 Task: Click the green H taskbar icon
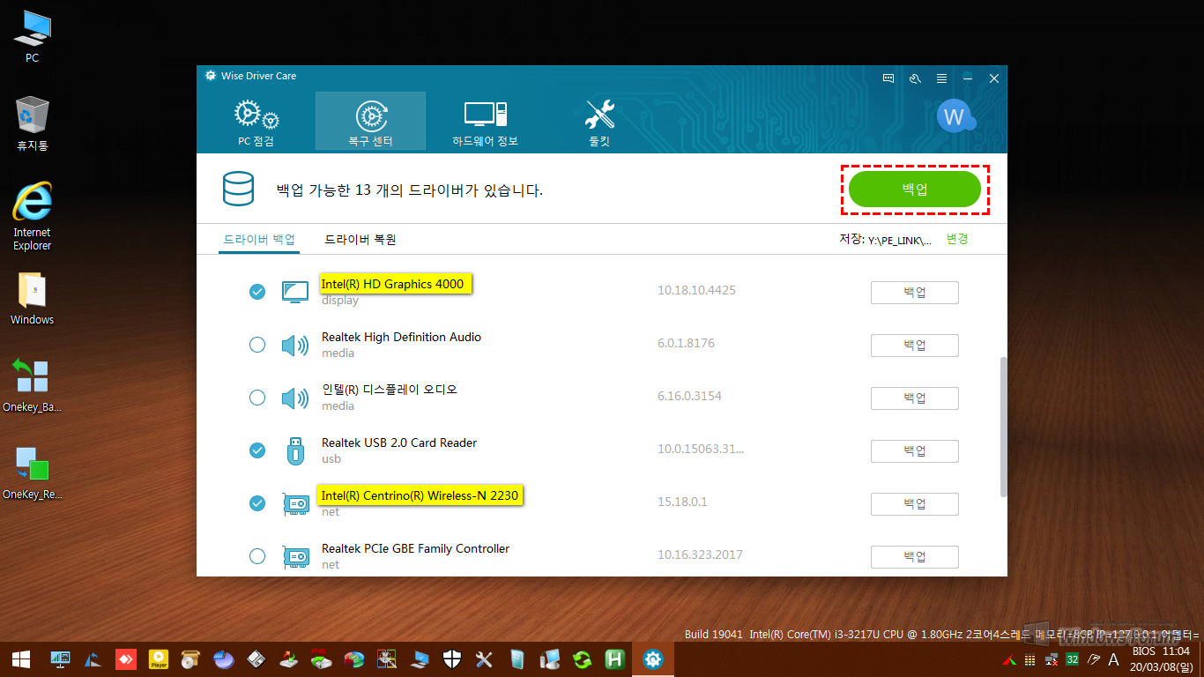614,659
